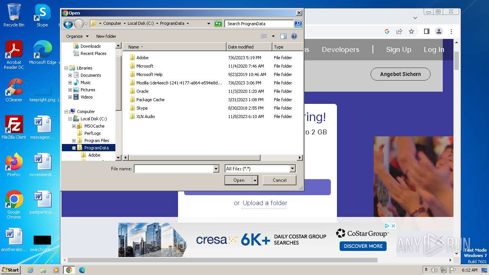Expand MSOCache tree node
489x275 pixels.
[x=74, y=126]
